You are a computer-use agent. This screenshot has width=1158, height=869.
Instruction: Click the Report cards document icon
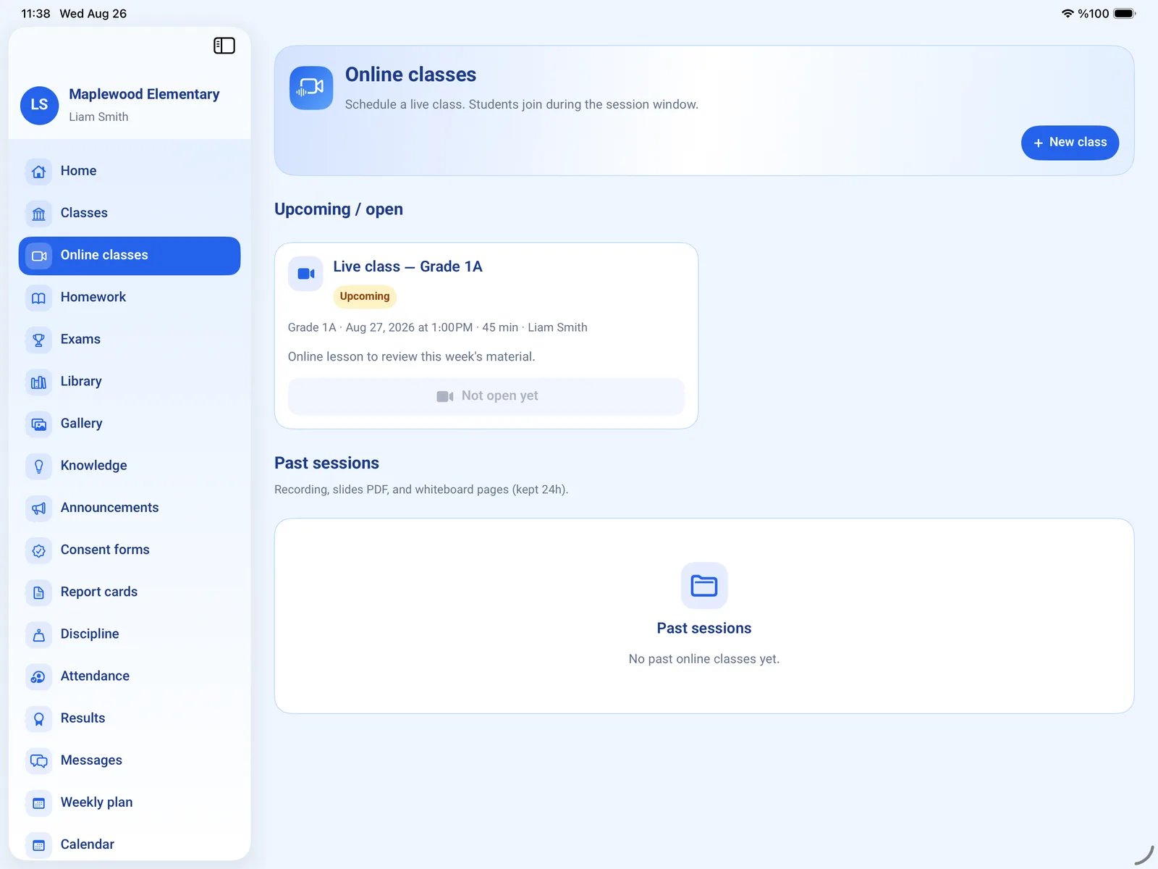[x=39, y=592]
